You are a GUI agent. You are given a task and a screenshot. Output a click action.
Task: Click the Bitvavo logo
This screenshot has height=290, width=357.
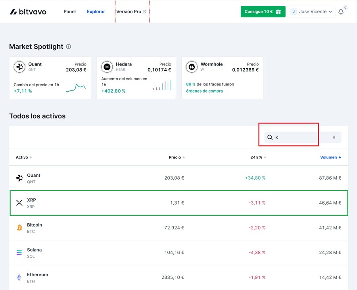[28, 12]
